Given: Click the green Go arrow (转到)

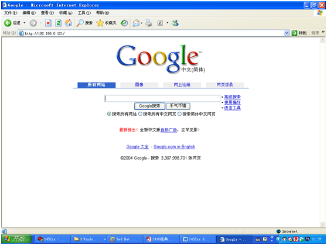Looking at the screenshot, I should (x=294, y=33).
